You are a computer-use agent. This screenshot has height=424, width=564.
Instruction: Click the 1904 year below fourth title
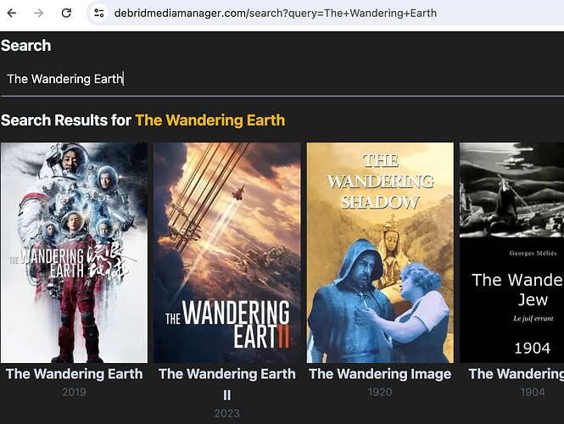(532, 393)
